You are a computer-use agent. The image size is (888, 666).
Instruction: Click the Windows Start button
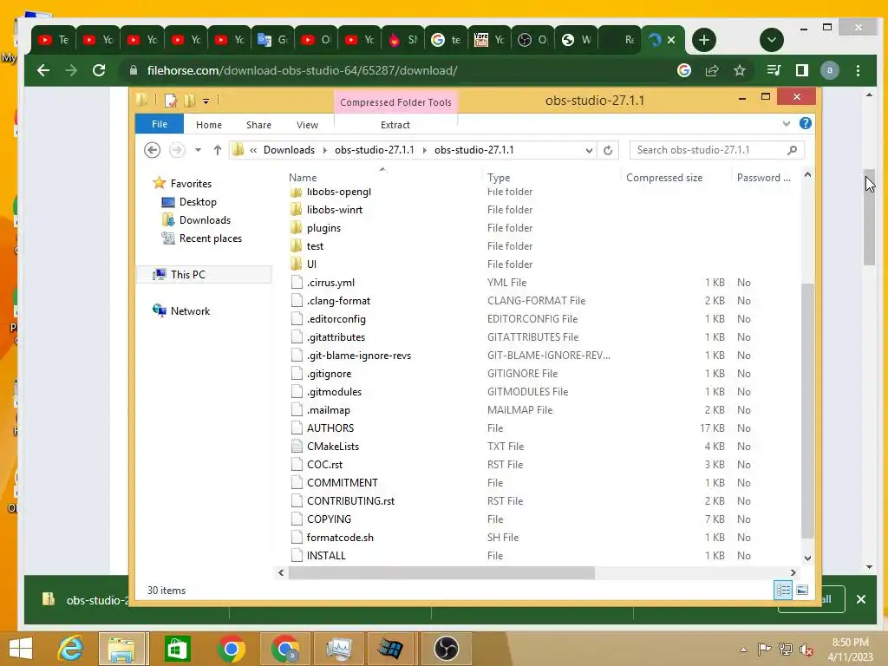(21, 649)
